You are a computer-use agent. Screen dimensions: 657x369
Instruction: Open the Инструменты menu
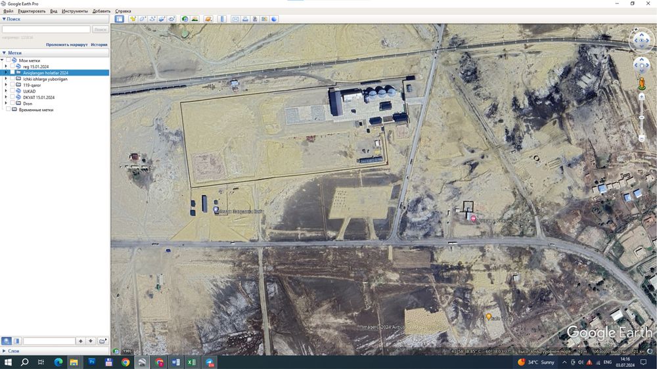click(x=75, y=11)
